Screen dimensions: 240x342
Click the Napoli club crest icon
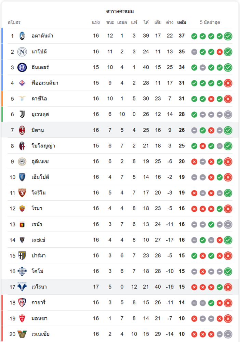coord(22,52)
